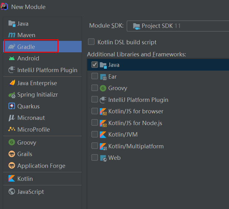
Task: Click the Groovy icon in the sidebar
Action: [12, 142]
